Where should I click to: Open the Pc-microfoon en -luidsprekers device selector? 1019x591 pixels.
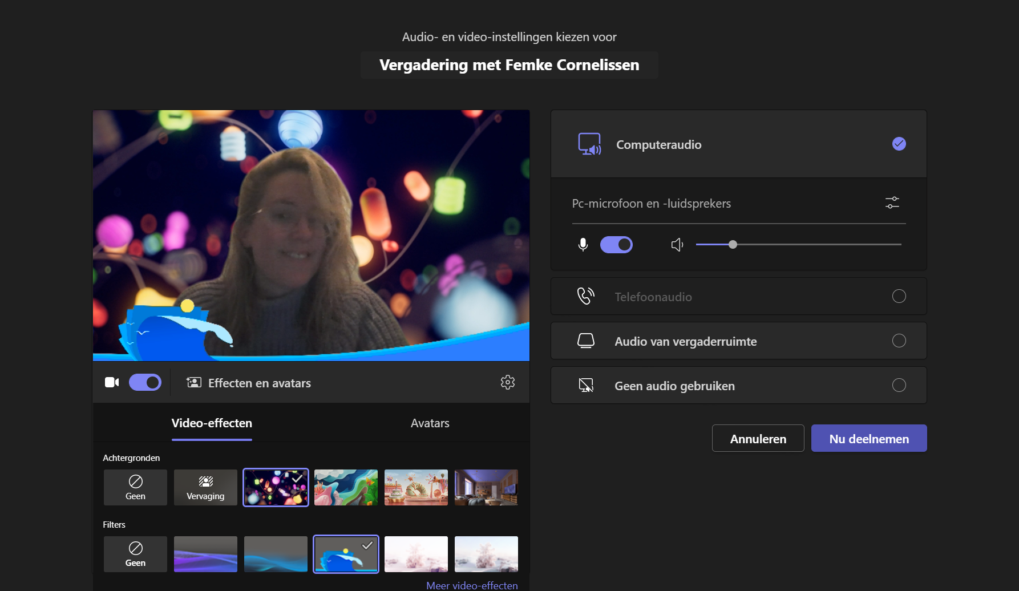[x=652, y=203]
